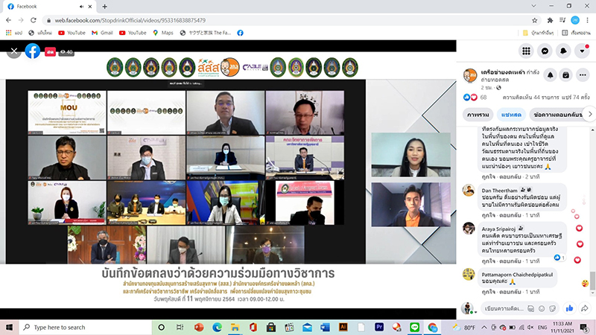This screenshot has height=335, width=596.
Task: Open the tab search dropdown arrow
Action: tap(533, 6)
